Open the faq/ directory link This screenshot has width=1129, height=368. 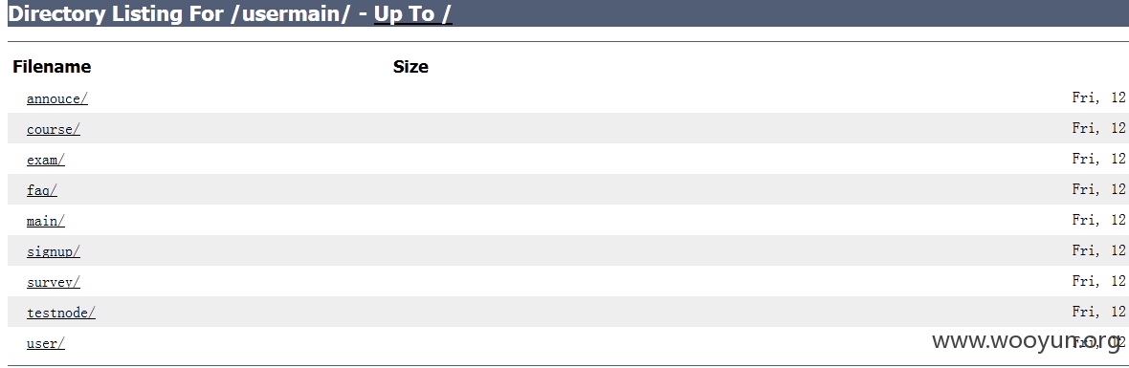[x=42, y=190]
